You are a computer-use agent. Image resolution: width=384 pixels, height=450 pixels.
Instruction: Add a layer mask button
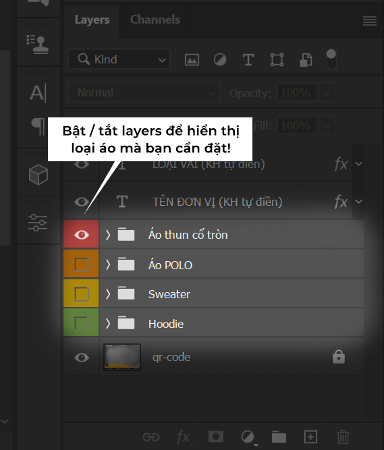pos(216,437)
